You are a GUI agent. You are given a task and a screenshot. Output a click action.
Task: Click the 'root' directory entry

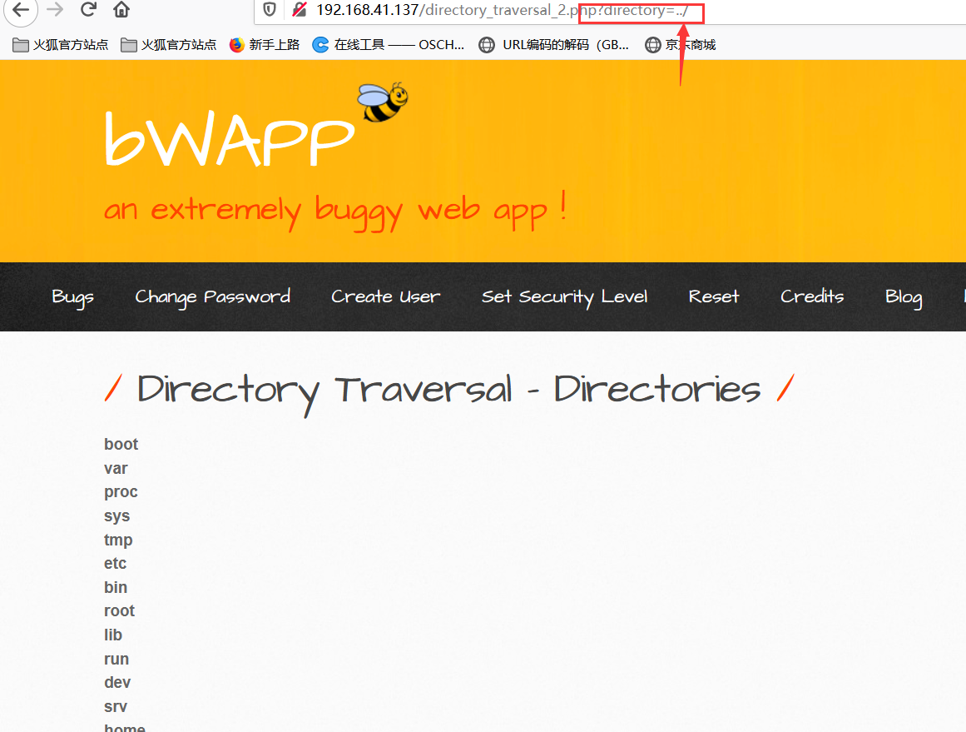[119, 610]
